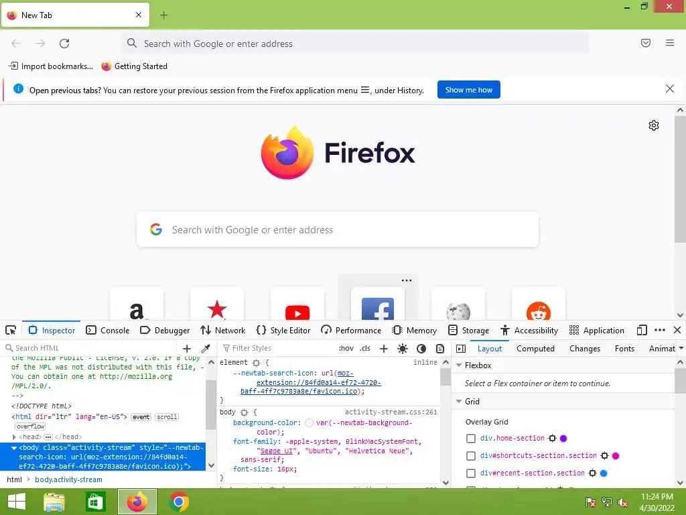The image size is (686, 515).
Task: Toggle Responsive Design Mode icon
Action: click(x=642, y=330)
